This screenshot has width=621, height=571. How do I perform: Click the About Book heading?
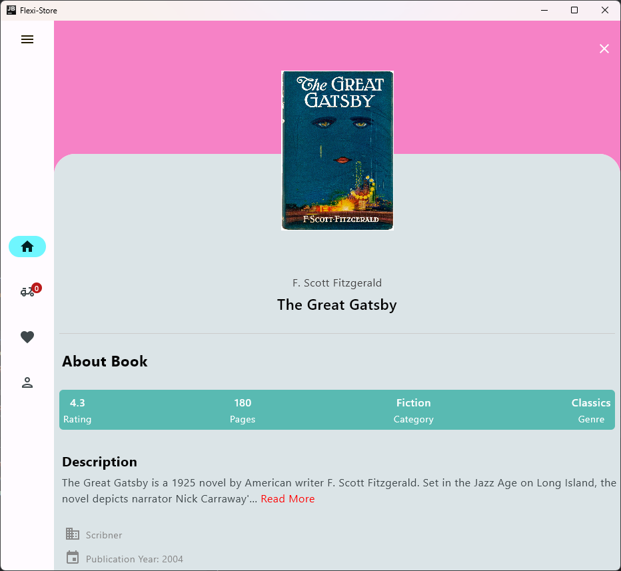point(105,362)
